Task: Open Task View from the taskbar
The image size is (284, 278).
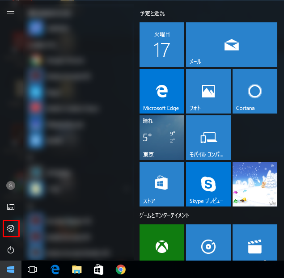Action: pos(32,270)
